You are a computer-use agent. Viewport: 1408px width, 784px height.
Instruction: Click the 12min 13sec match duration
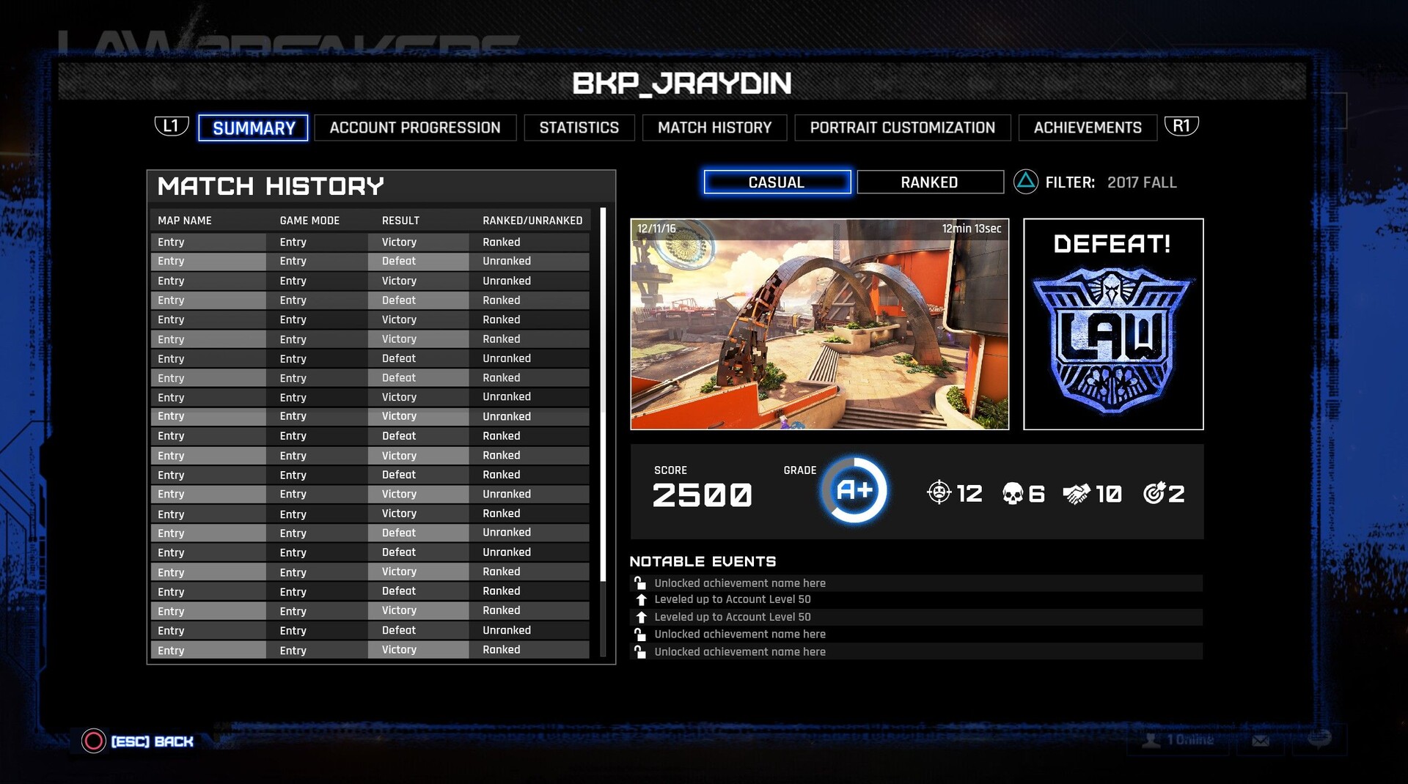(x=972, y=229)
